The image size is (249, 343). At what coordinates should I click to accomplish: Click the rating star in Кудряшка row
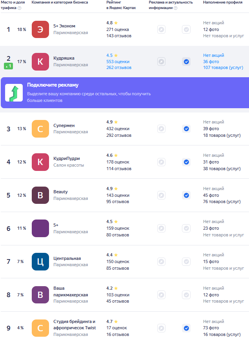click(x=116, y=55)
